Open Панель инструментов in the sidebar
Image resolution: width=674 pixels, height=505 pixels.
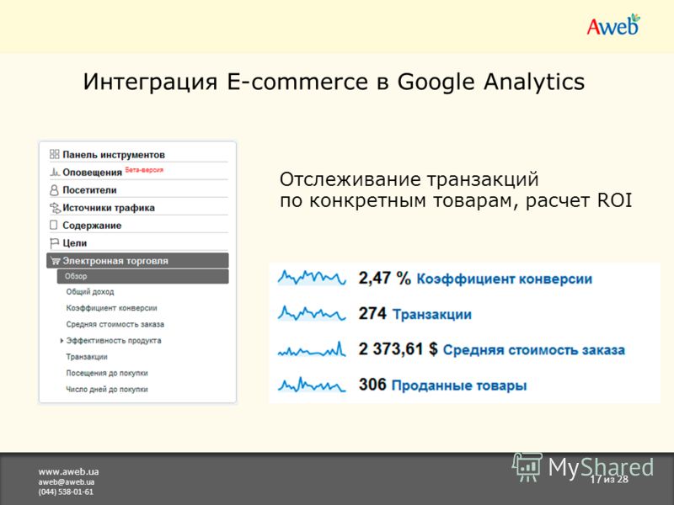(x=114, y=155)
